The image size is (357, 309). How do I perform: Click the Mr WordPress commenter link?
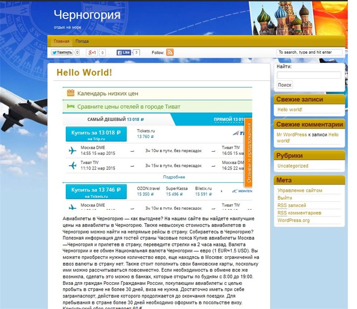292,135
